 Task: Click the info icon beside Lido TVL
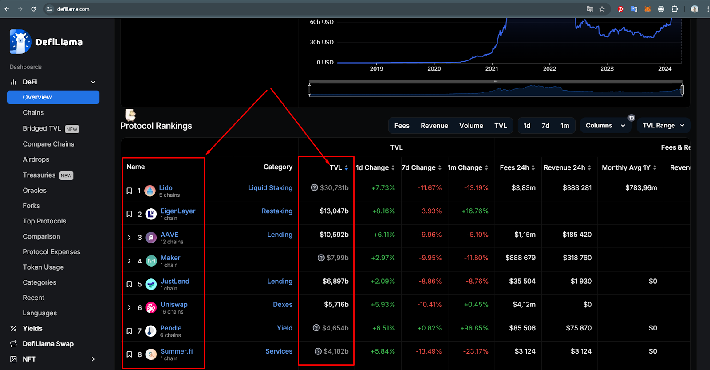tap(315, 187)
